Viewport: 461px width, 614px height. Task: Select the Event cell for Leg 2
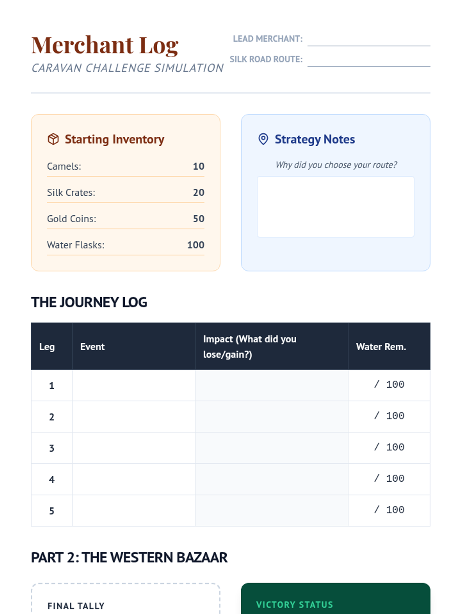coord(133,417)
